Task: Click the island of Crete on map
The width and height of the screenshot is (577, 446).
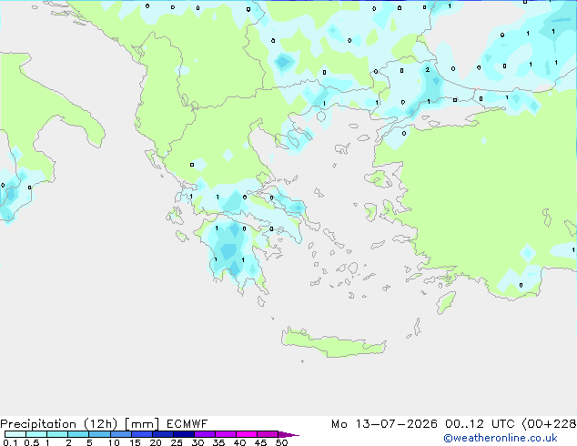Action: pos(333,342)
